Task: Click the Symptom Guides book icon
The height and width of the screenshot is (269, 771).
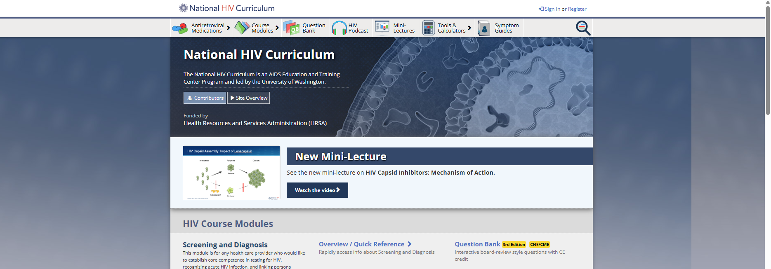Action: click(x=484, y=28)
